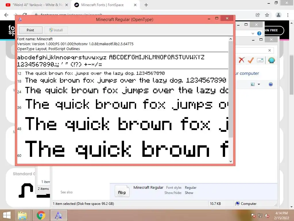The image size is (294, 221).
Task: Click the change view picture icon
Action: (x=253, y=84)
